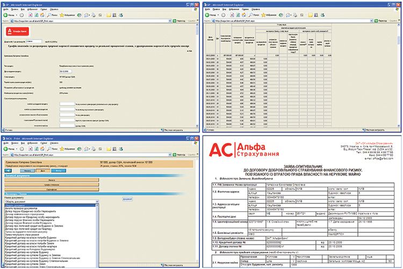Click the Альфа Банк logo in the GP page
The height and width of the screenshot is (269, 403).
click(18, 31)
